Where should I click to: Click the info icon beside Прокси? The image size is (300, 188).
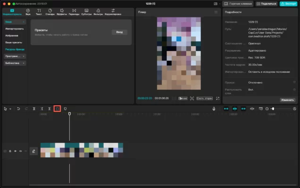294,82
